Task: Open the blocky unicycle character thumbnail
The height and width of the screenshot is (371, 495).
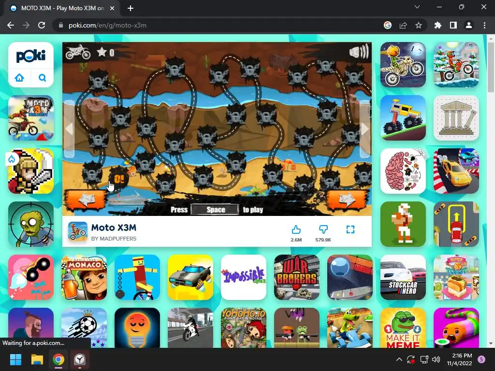Action: [137, 277]
